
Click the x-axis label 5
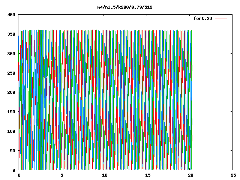point(61,175)
